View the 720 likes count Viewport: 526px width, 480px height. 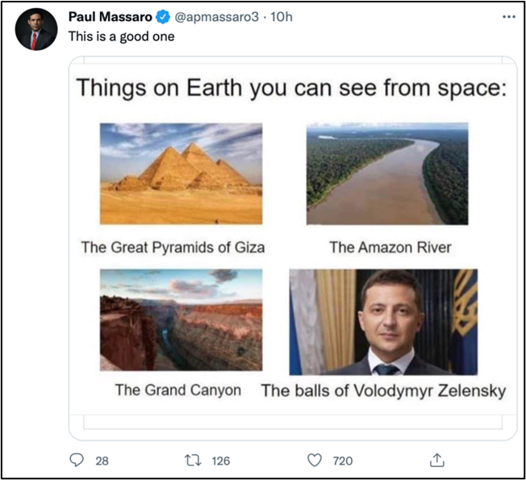click(343, 461)
